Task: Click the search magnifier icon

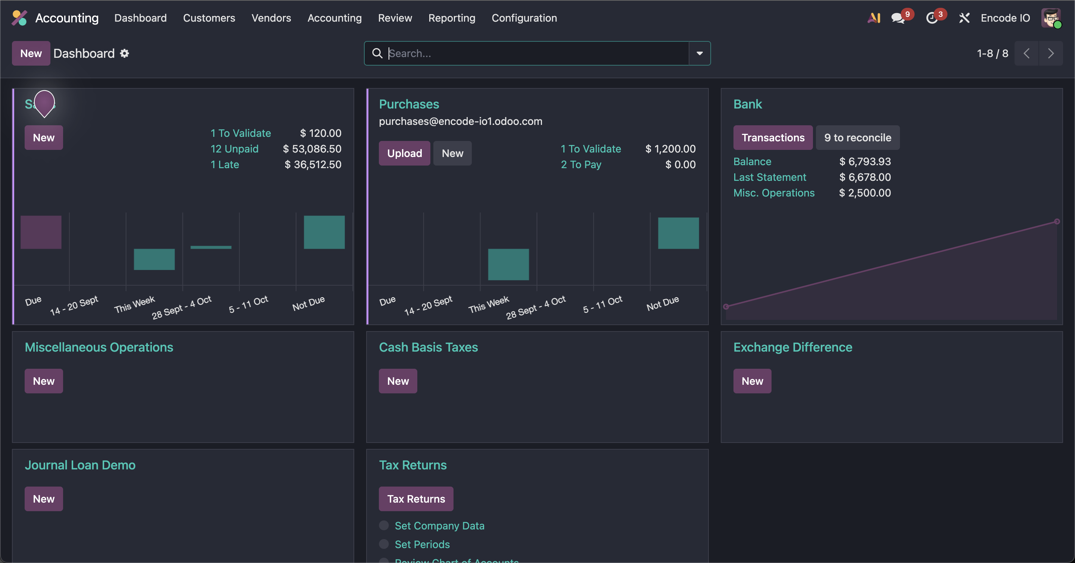Action: 377,53
